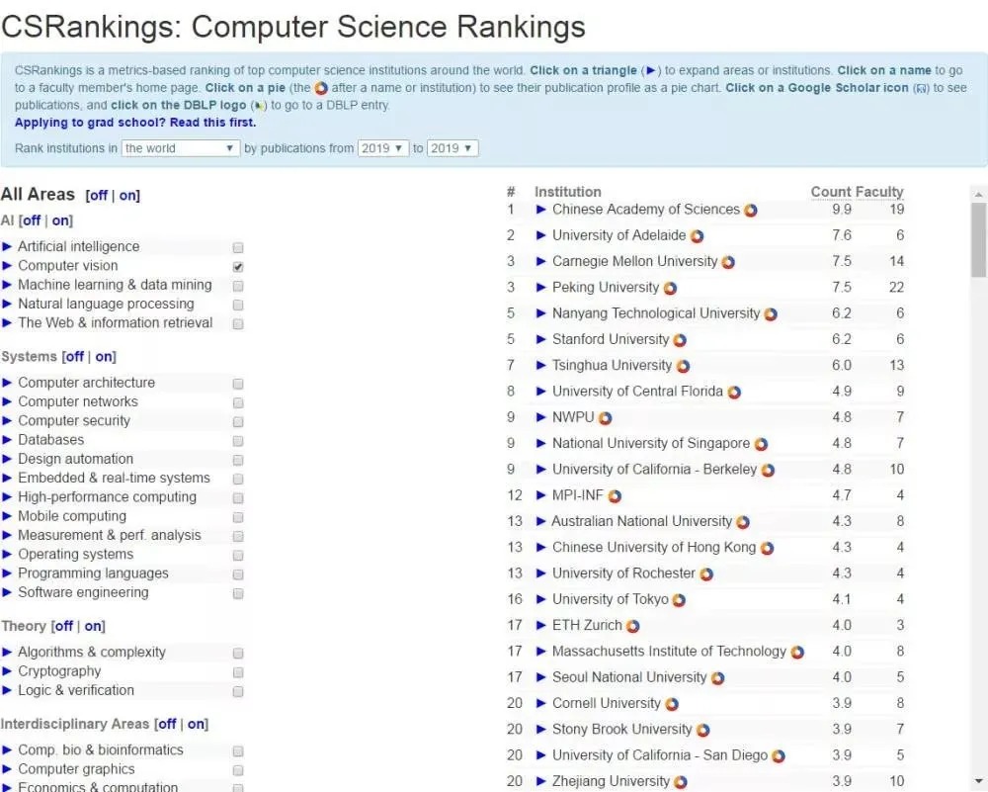Show NWPU publication pie chart
The width and height of the screenshot is (988, 792).
[x=605, y=418]
